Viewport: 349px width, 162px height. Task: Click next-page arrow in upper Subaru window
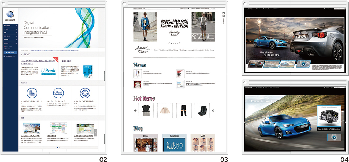click(345, 44)
